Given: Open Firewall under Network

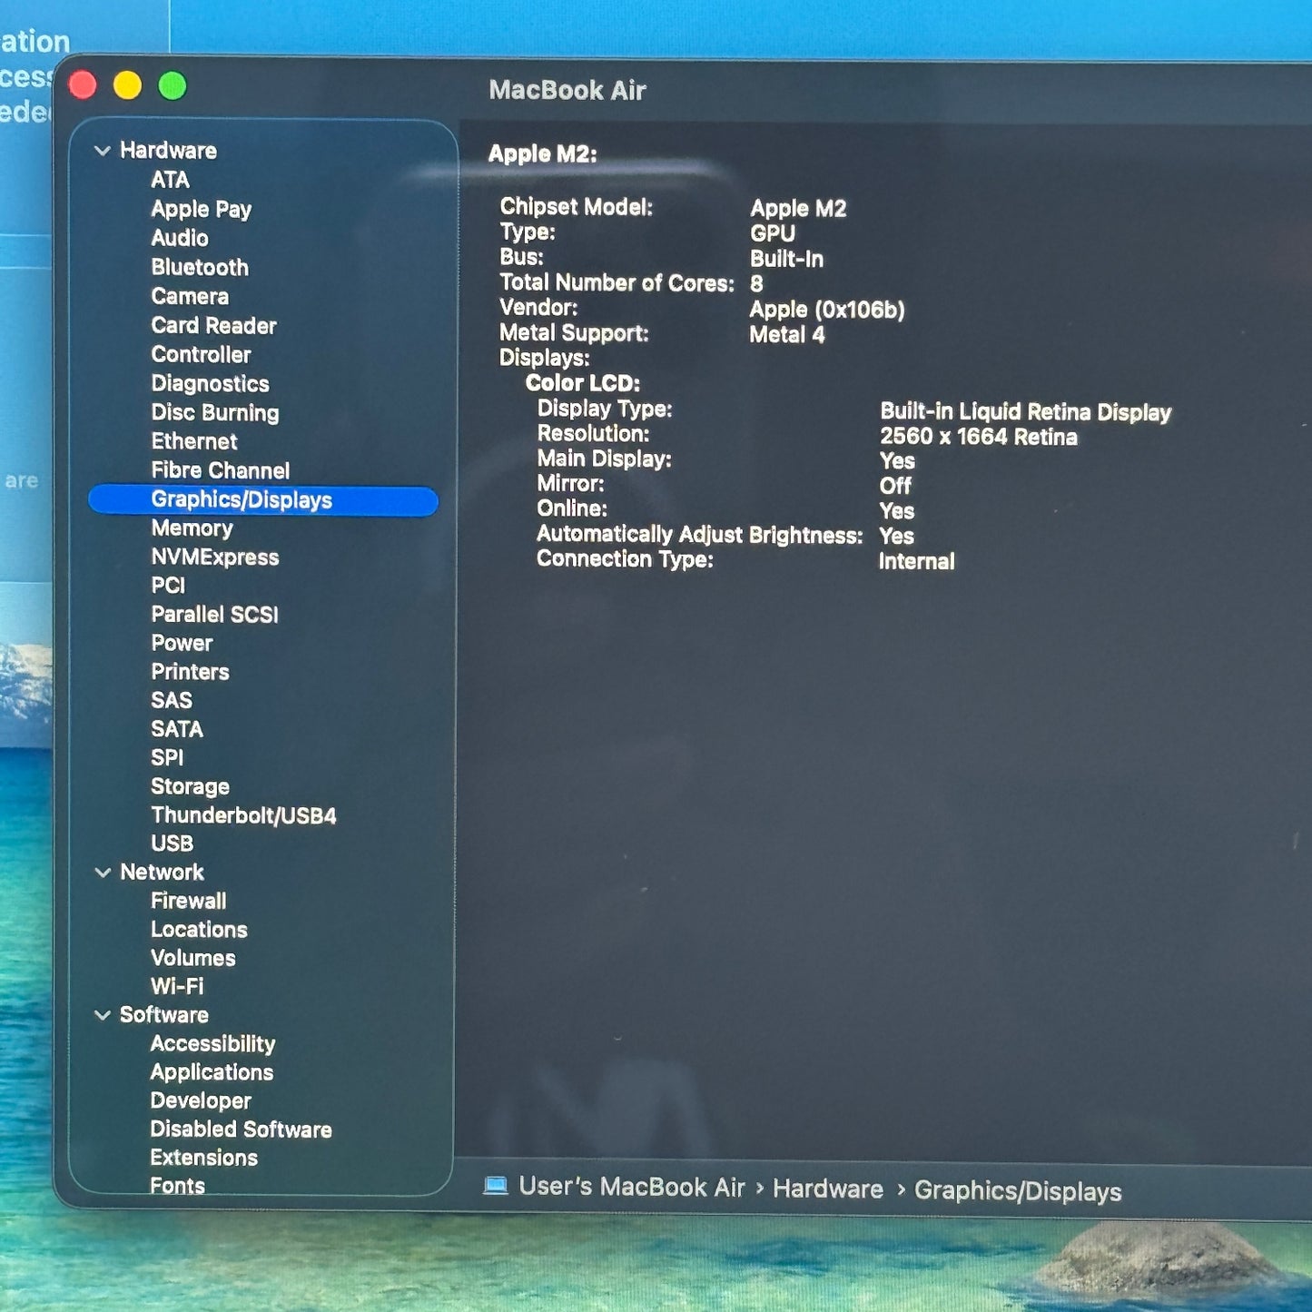Looking at the screenshot, I should (x=188, y=901).
